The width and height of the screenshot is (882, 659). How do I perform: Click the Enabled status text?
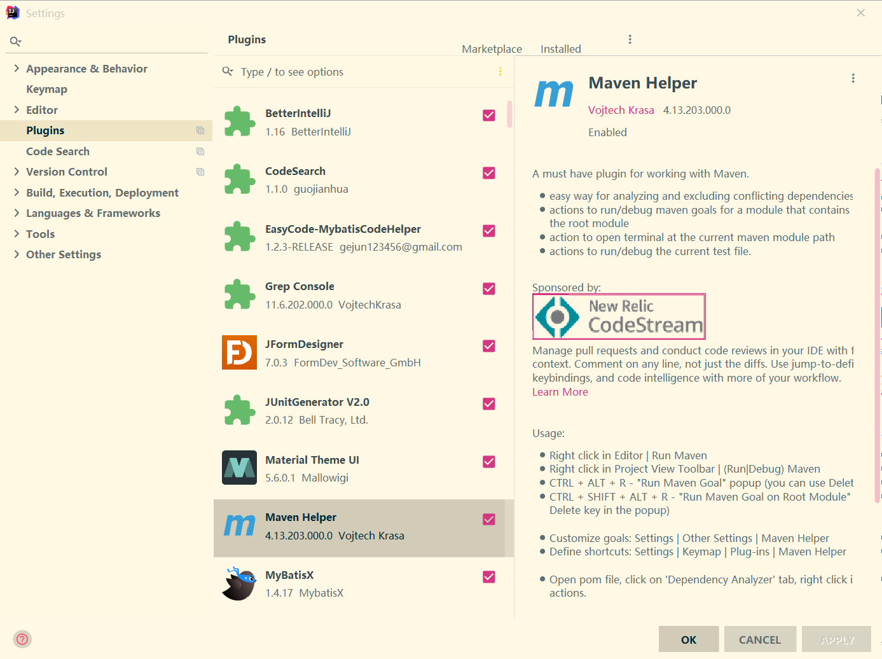click(607, 132)
